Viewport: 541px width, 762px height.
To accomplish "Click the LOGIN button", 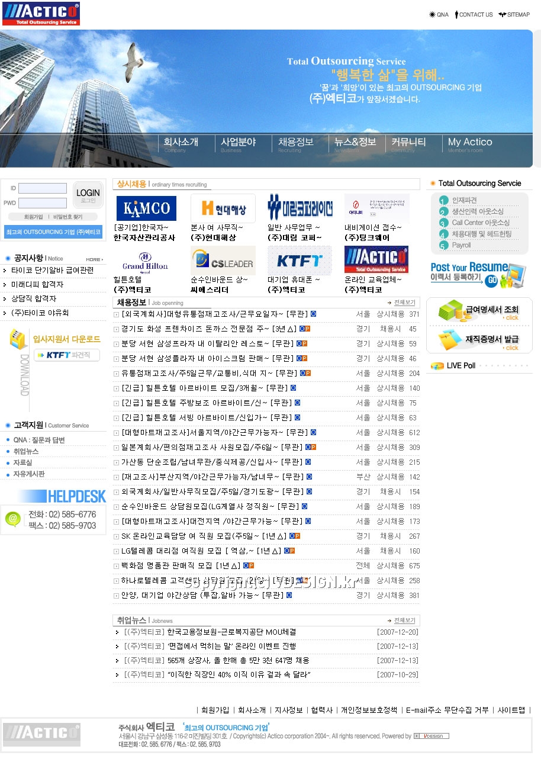I will point(88,195).
